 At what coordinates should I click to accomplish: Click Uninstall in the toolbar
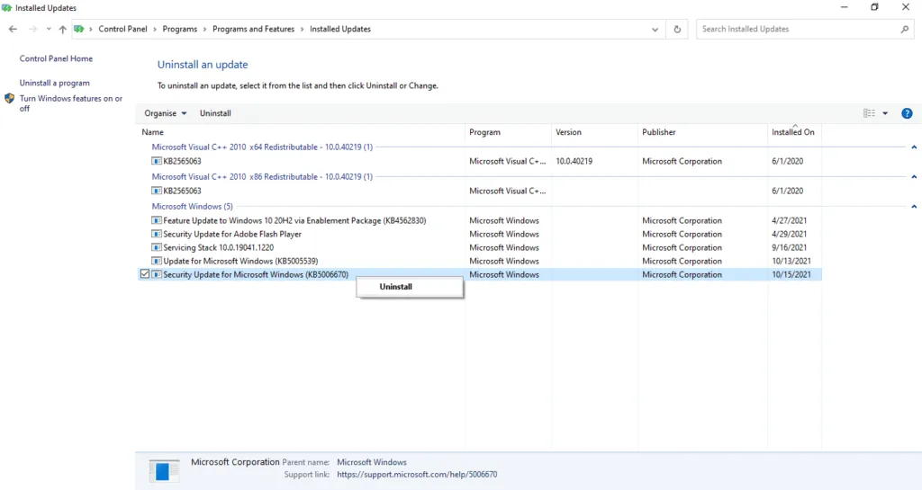point(215,113)
